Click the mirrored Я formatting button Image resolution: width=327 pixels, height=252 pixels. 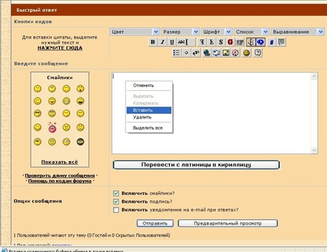(x=202, y=42)
